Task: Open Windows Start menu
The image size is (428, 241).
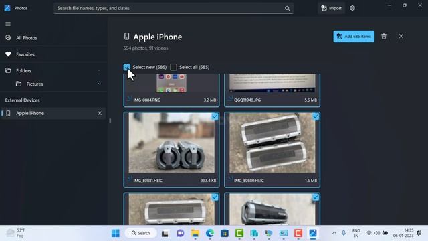Action: coord(116,233)
